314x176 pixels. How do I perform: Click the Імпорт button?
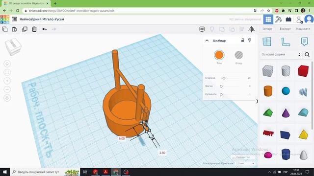[x=267, y=29]
